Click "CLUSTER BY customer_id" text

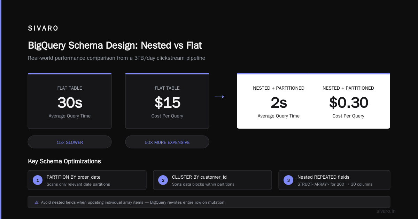200,177
